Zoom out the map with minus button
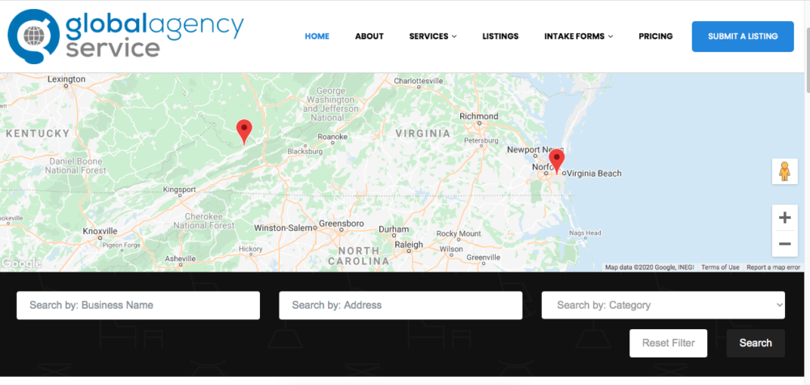The image size is (810, 385). pos(785,244)
